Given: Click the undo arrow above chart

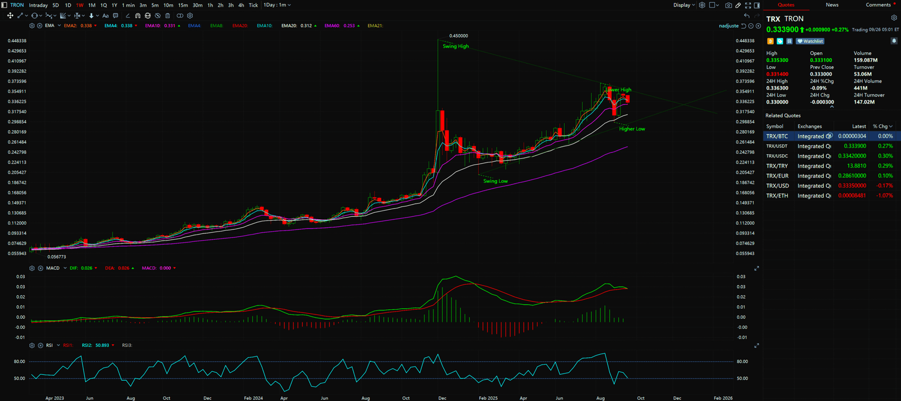Looking at the screenshot, I should coord(747,16).
